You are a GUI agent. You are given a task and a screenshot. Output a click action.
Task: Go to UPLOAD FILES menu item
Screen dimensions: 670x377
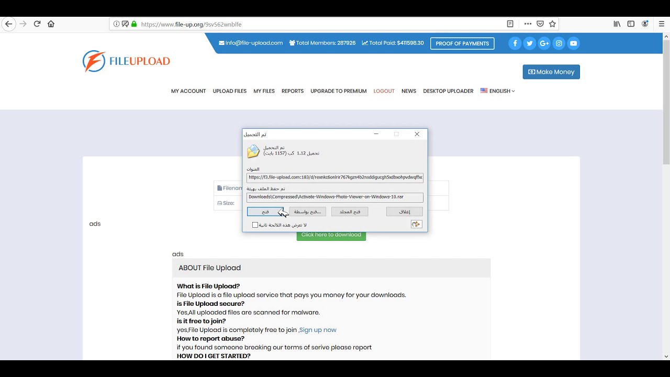point(229,91)
